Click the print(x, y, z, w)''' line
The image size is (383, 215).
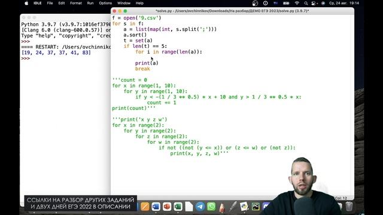point(199,153)
